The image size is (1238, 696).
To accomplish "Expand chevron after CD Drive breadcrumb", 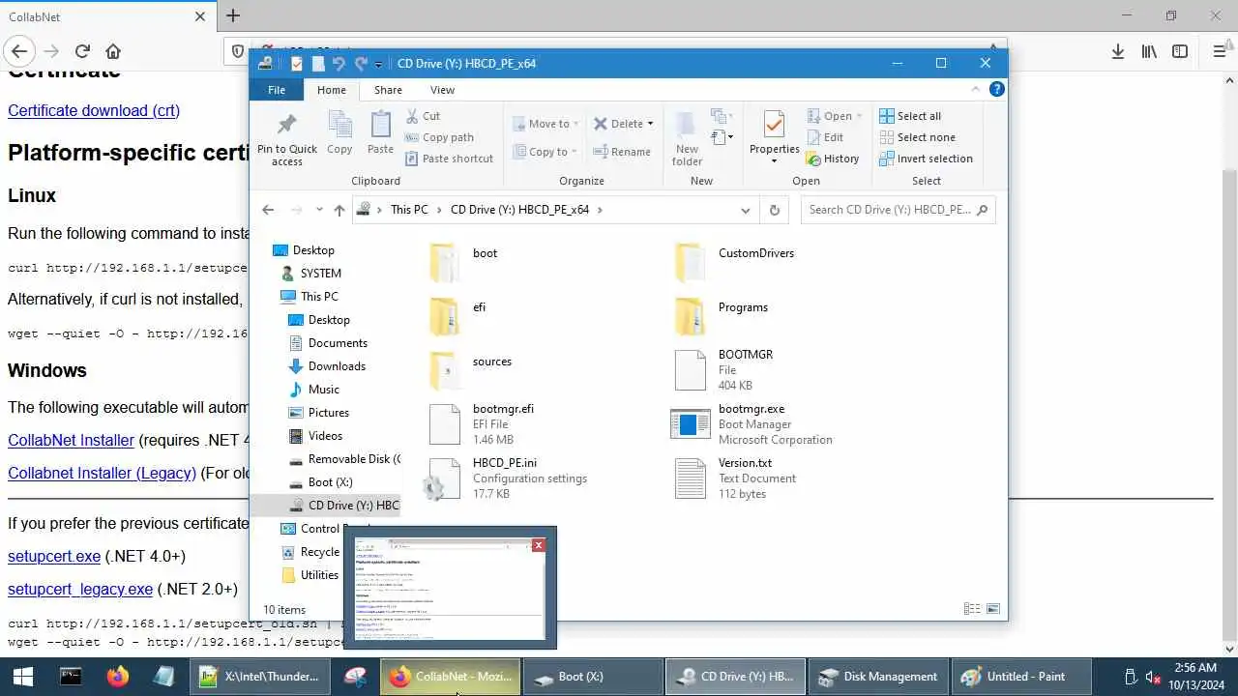I will coord(600,210).
